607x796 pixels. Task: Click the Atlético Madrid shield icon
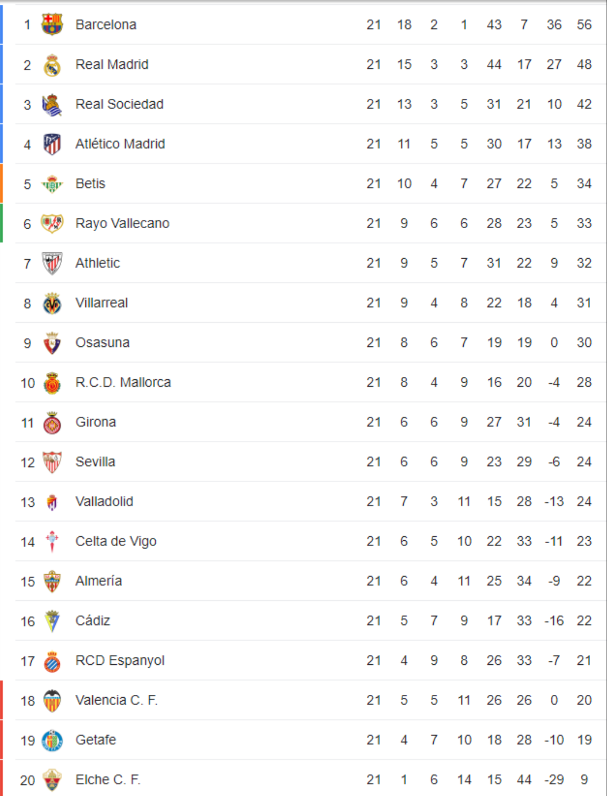pos(52,144)
